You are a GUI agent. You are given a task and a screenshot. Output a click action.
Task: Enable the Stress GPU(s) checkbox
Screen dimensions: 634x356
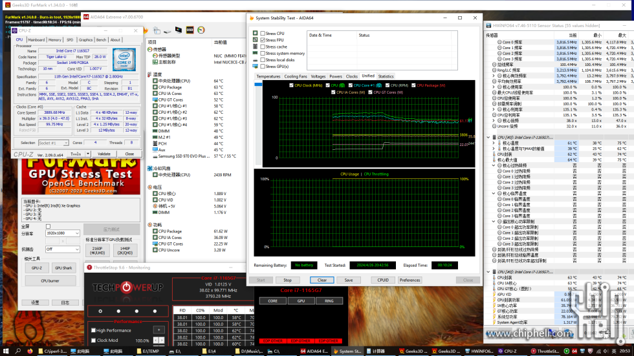(x=263, y=67)
